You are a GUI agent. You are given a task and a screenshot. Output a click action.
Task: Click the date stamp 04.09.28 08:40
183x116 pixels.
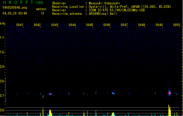[15, 13]
